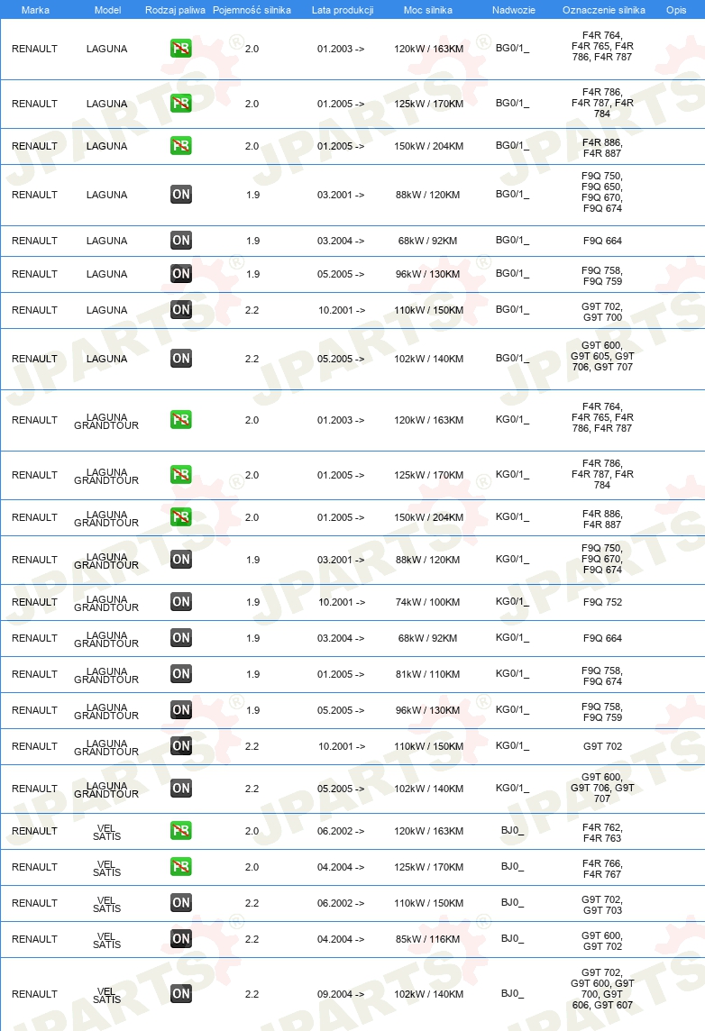The height and width of the screenshot is (1031, 705).
Task: Click ON icon for Laguna Grandtour 81kW/110KM
Action: tap(181, 673)
